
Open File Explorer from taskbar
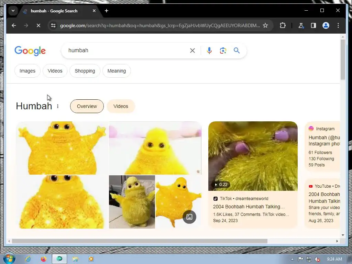pos(75,259)
